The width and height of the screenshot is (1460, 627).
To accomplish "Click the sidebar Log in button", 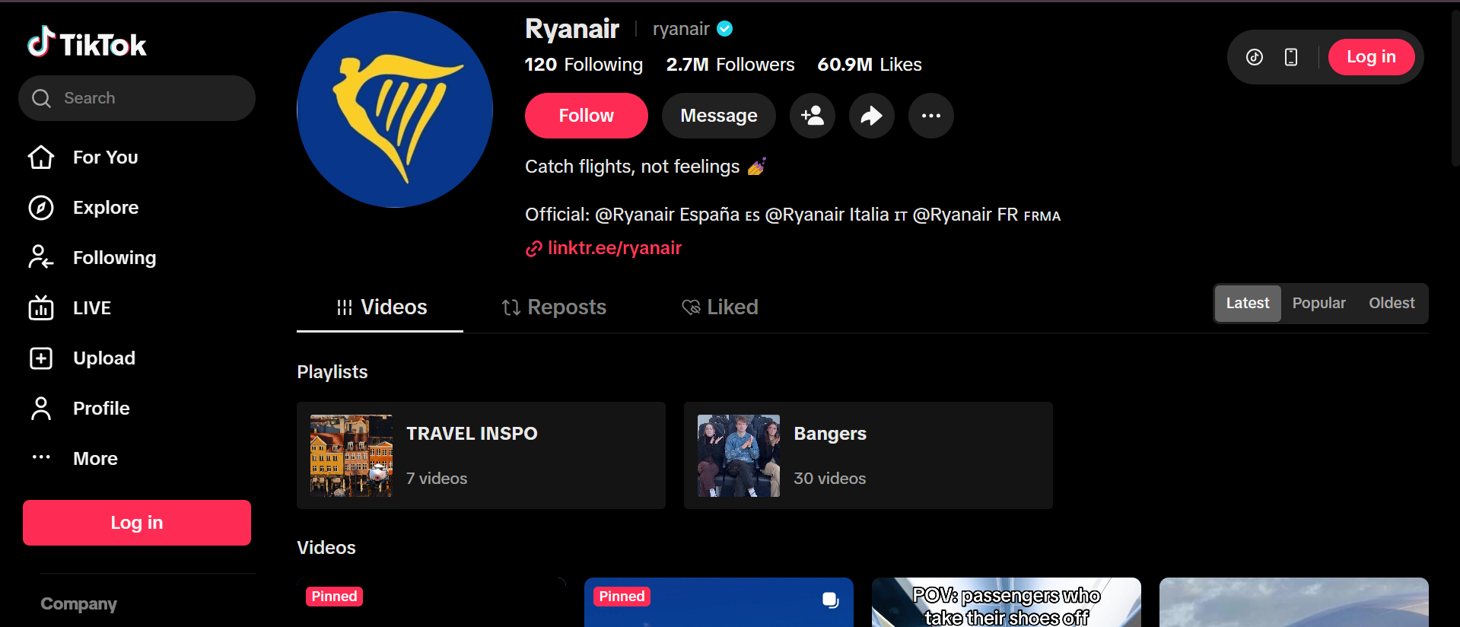I will (137, 523).
